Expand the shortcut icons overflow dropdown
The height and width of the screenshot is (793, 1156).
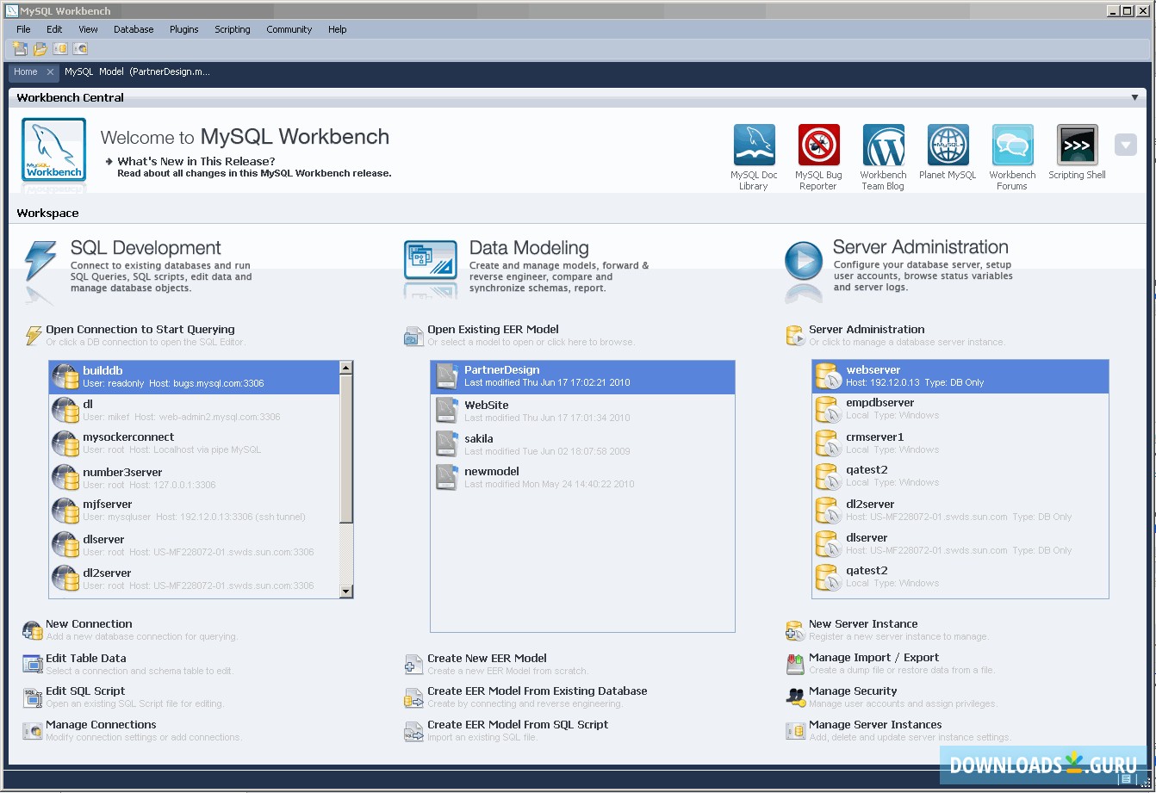tap(1125, 145)
